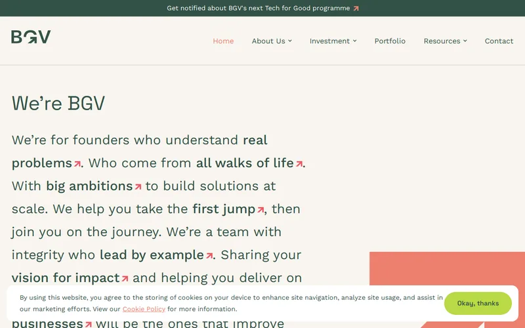Click arrow icon after 'all walks of life'

tap(299, 163)
